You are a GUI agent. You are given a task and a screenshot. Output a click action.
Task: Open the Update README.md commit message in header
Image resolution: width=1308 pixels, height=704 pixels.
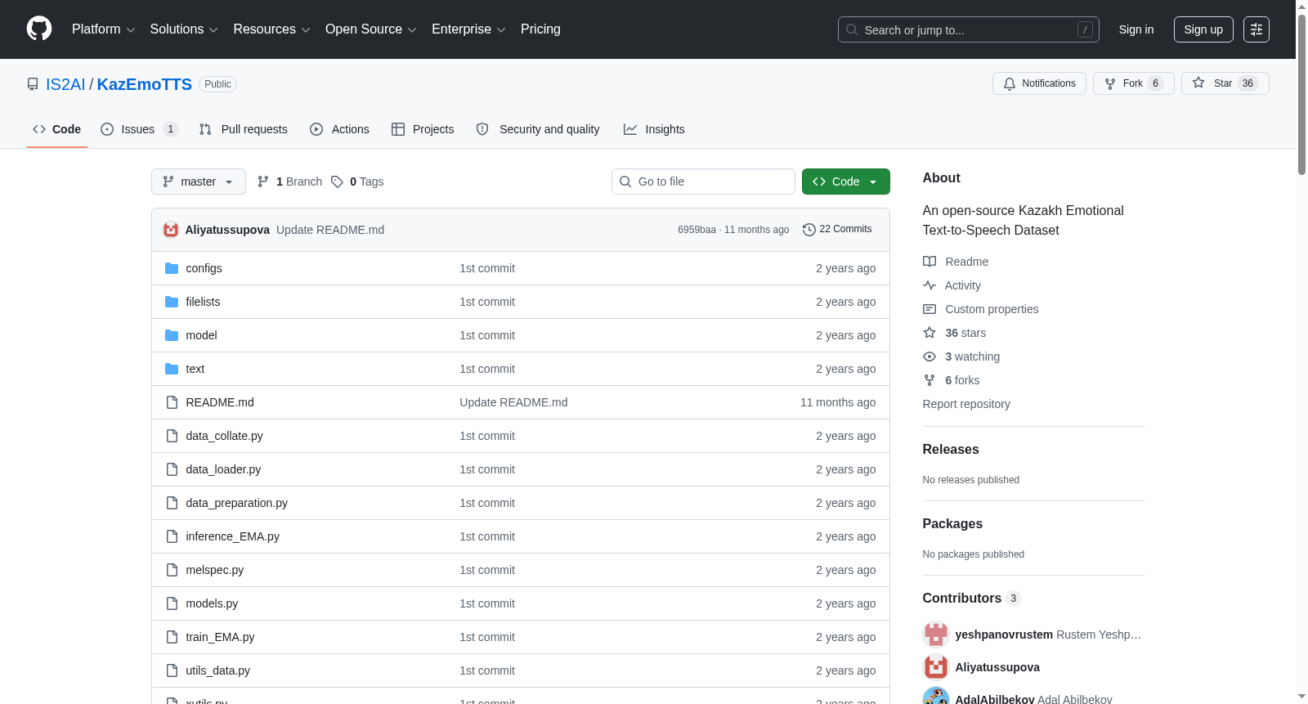pos(330,230)
